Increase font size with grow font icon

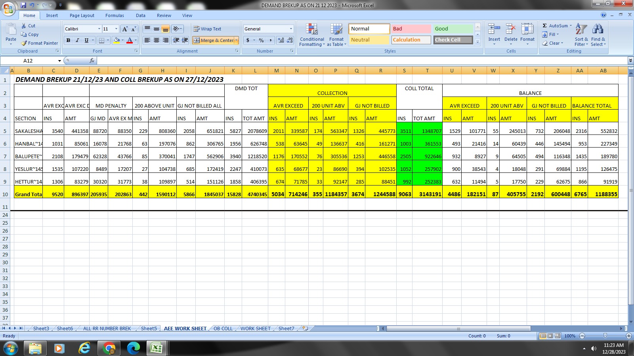(x=125, y=29)
